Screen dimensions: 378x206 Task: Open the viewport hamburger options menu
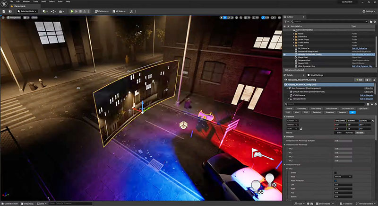[3, 17]
